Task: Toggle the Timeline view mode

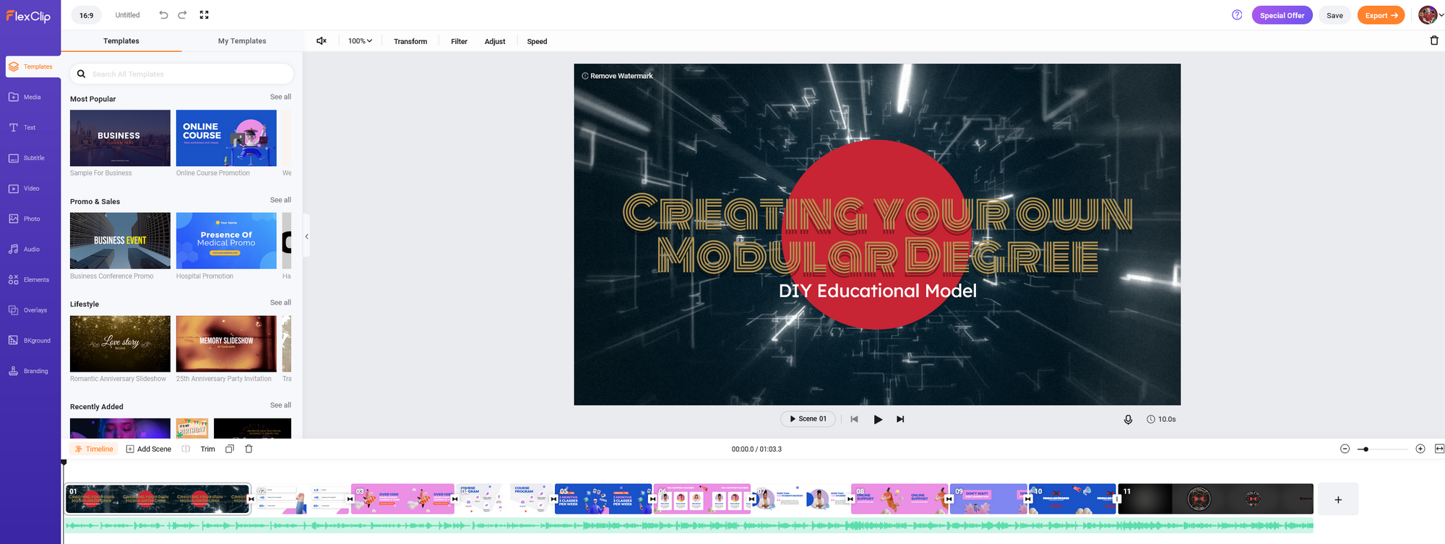Action: click(x=94, y=449)
